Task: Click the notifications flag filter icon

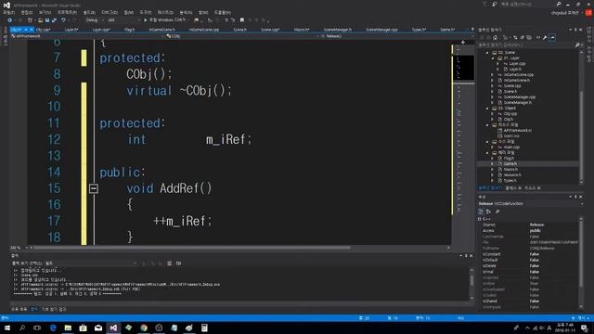Action: (x=484, y=4)
